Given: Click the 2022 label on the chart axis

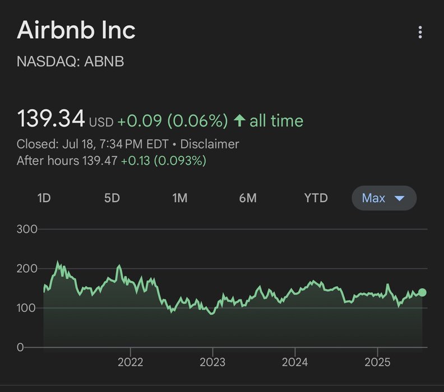Looking at the screenshot, I should 130,362.
